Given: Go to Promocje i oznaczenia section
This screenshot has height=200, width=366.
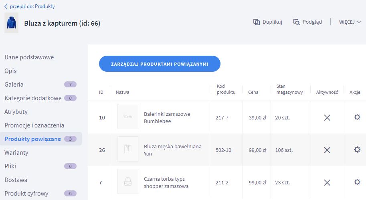Looking at the screenshot, I should [x=34, y=125].
